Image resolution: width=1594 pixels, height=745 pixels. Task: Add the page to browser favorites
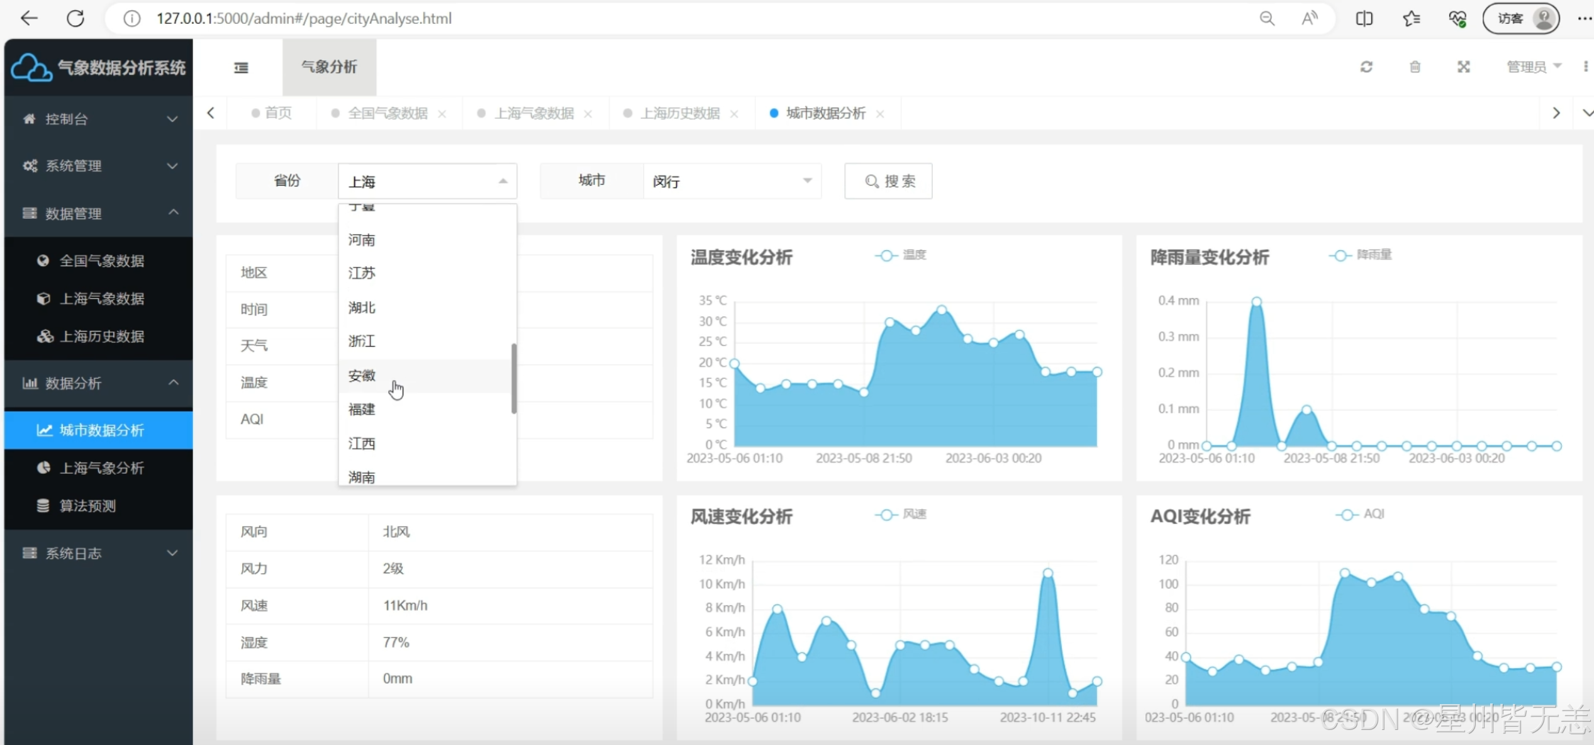tap(1411, 18)
